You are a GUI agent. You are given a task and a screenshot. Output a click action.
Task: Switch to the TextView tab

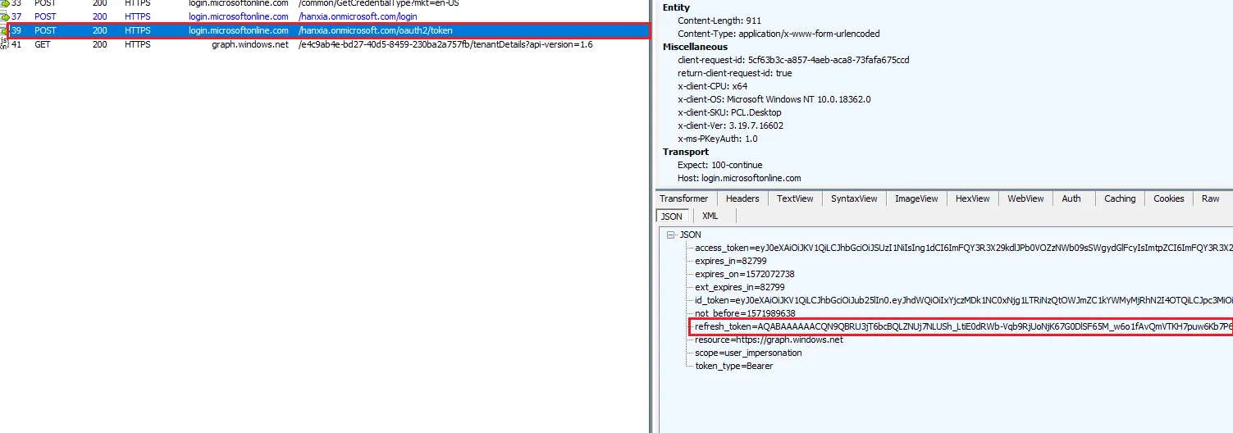(x=795, y=198)
